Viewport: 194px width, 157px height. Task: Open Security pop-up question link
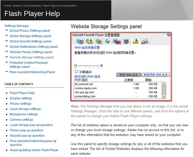27,135
